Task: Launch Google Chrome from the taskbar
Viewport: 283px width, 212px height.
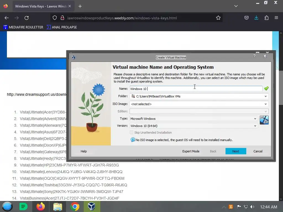Action: [75, 206]
